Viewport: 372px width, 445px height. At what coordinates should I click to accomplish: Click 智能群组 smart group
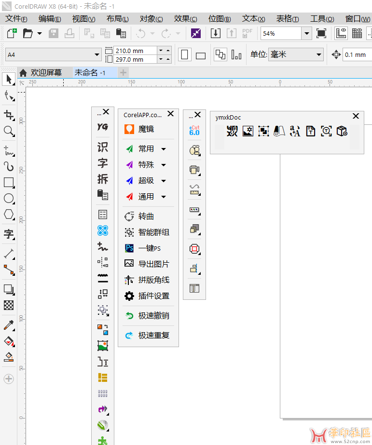coord(147,232)
